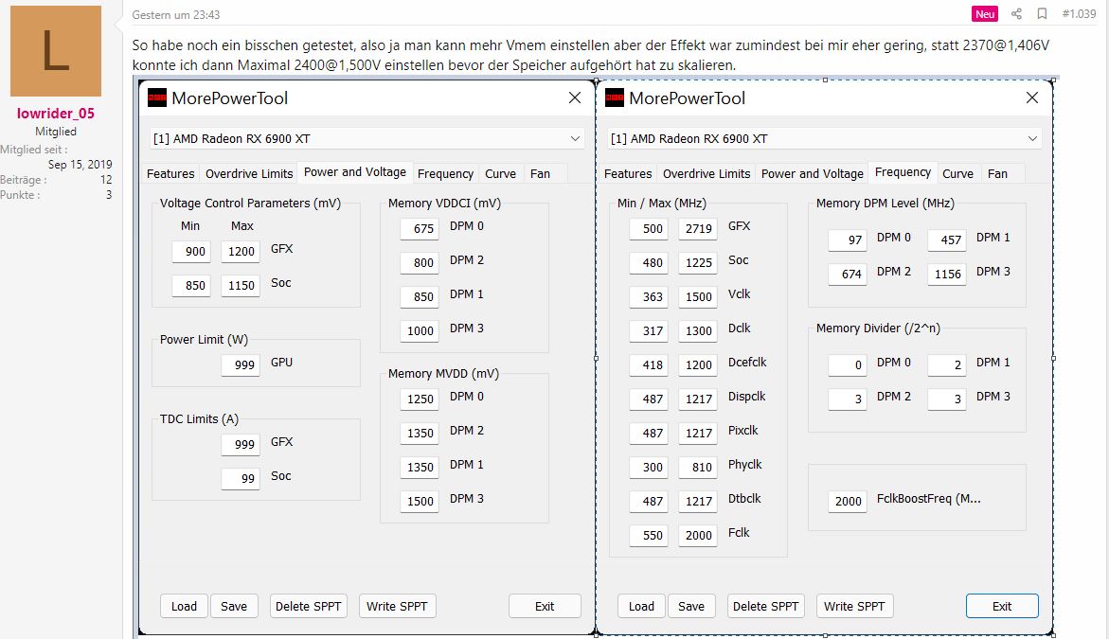Click Load button in right window
The height and width of the screenshot is (639, 1109).
click(641, 606)
